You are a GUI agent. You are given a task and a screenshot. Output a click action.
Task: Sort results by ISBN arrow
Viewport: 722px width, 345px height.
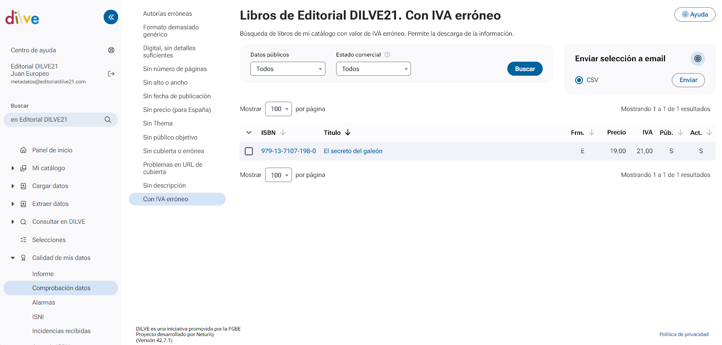pos(283,133)
